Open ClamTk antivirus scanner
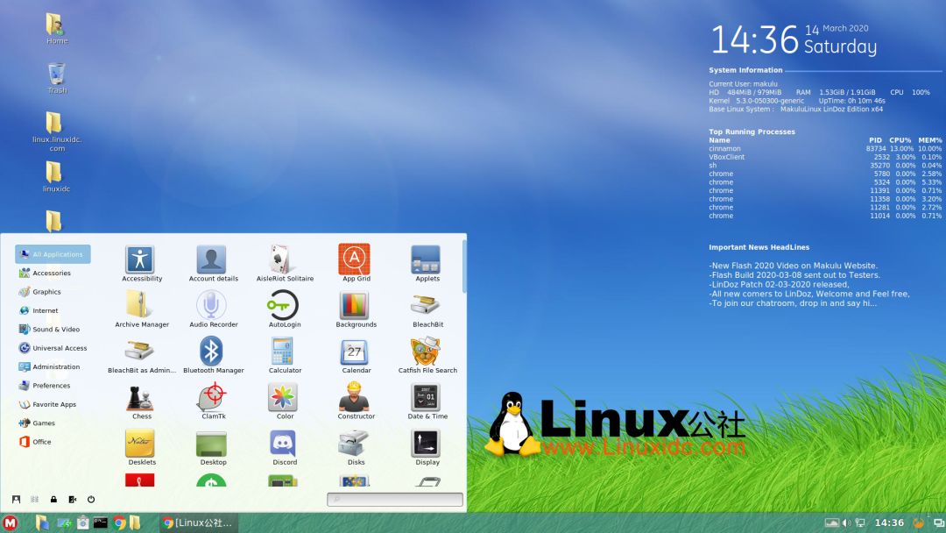Image resolution: width=946 pixels, height=533 pixels. coord(213,397)
